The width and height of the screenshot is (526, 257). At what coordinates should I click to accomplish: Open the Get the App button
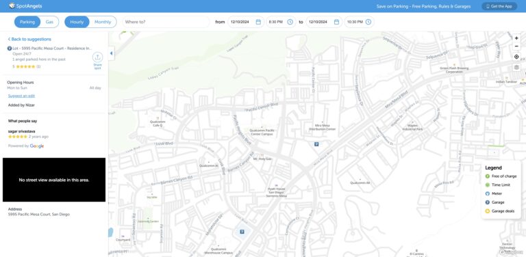(499, 6)
